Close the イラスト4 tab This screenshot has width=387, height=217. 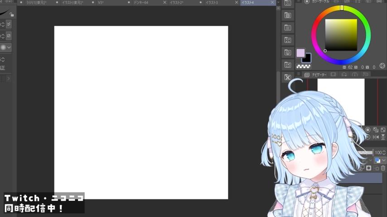[272, 2]
